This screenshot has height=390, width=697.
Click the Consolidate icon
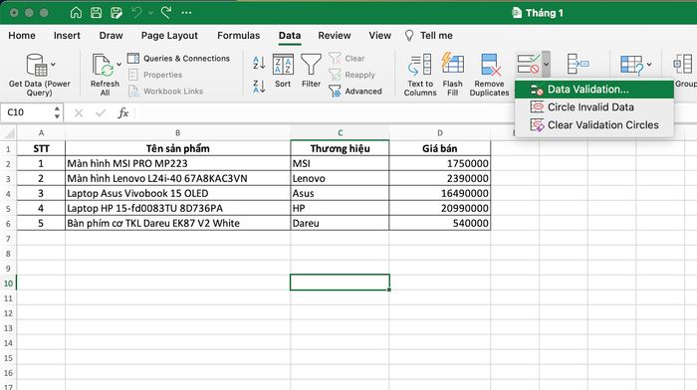click(x=578, y=64)
